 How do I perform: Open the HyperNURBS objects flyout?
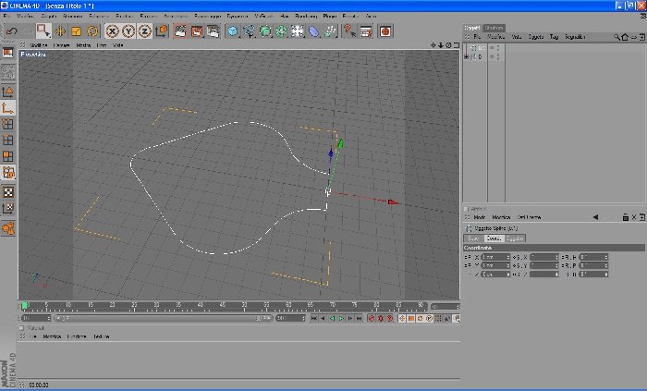pos(265,31)
